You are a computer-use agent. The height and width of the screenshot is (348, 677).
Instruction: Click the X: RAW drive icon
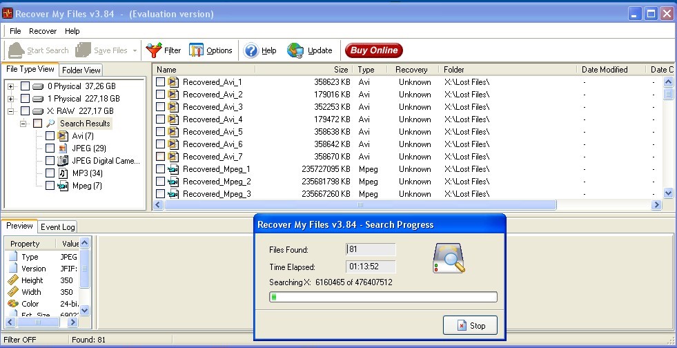click(x=38, y=111)
